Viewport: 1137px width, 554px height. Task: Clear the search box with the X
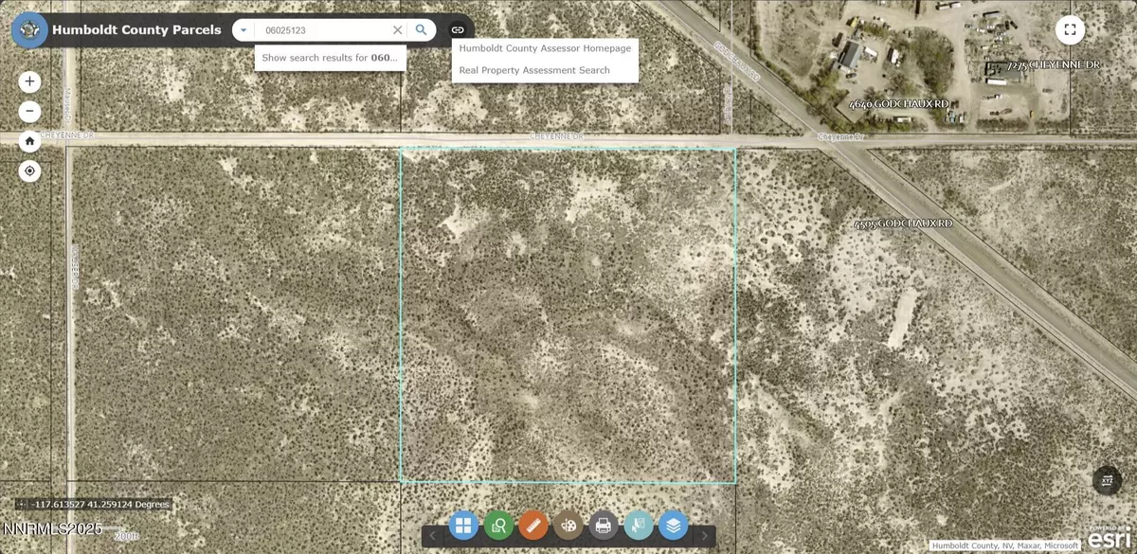click(x=397, y=29)
